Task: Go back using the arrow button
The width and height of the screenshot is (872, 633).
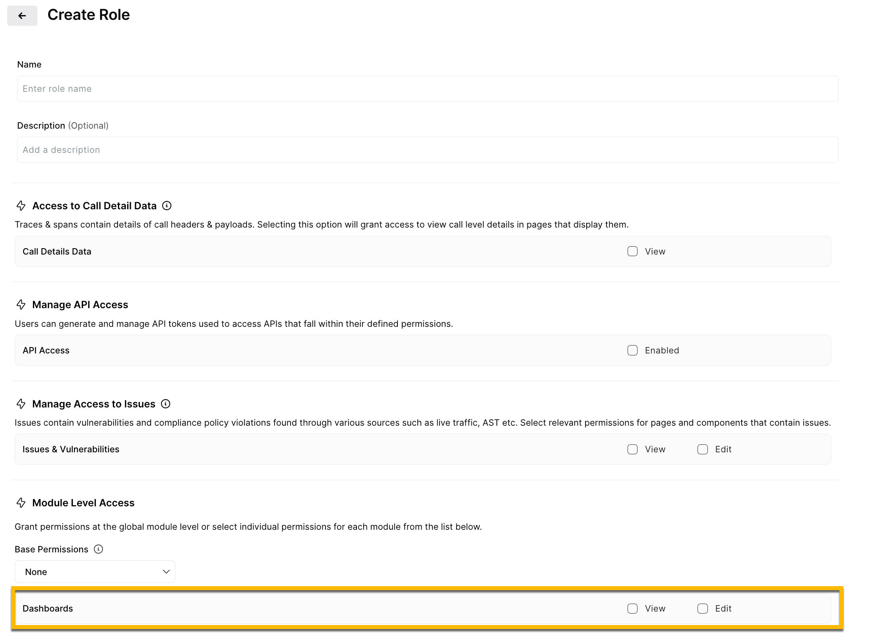Action: coord(22,15)
